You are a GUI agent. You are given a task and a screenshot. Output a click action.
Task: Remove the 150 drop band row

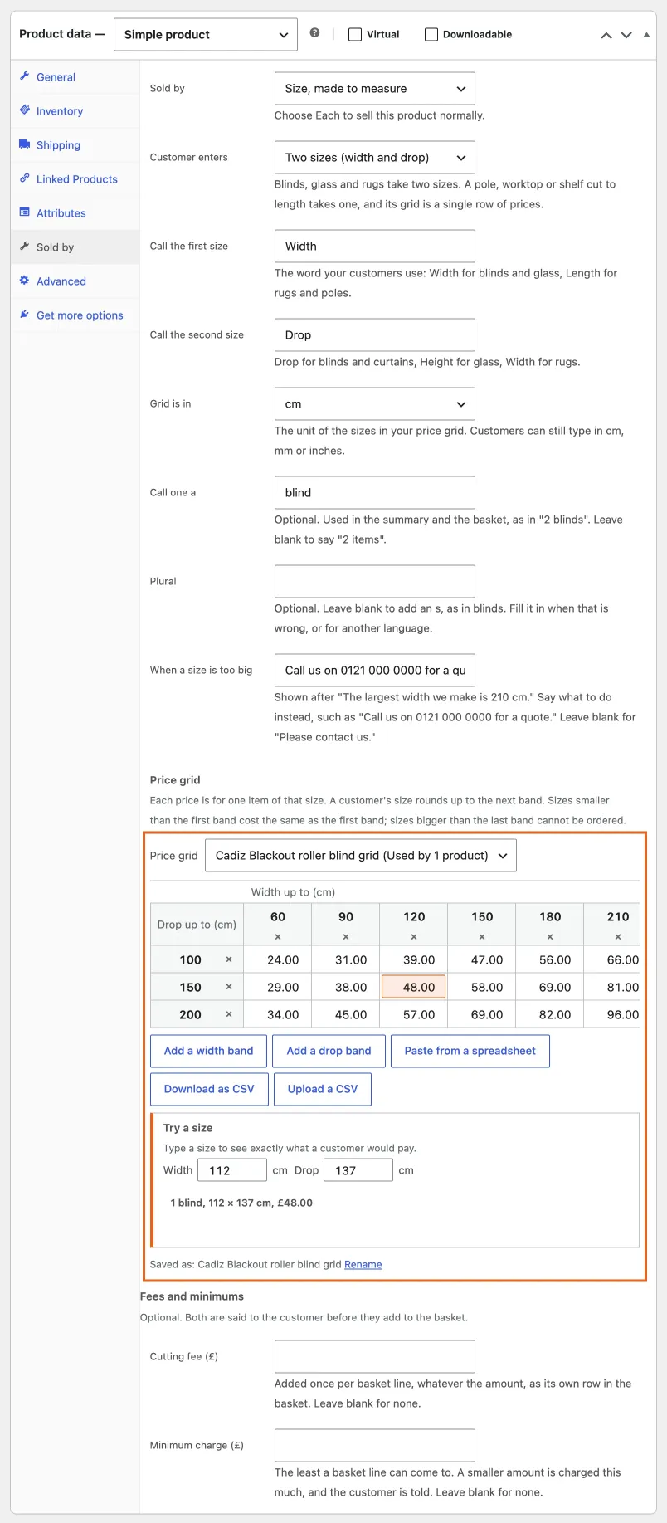229,987
